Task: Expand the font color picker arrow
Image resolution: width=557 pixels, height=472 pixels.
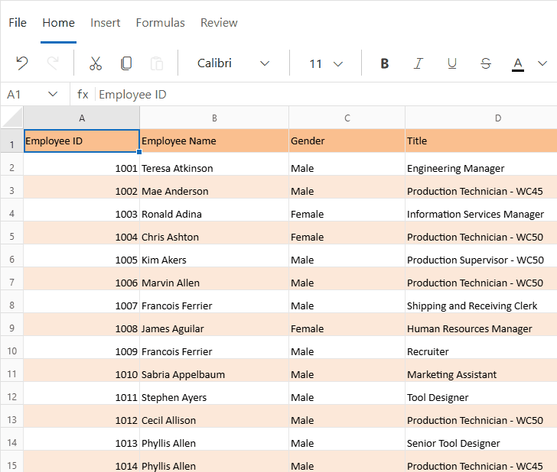Action: click(542, 63)
